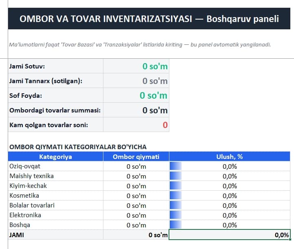Select the 'Bolalar tovarlari' category cell
Image resolution: width=294 pixels, height=249 pixels.
point(56,205)
